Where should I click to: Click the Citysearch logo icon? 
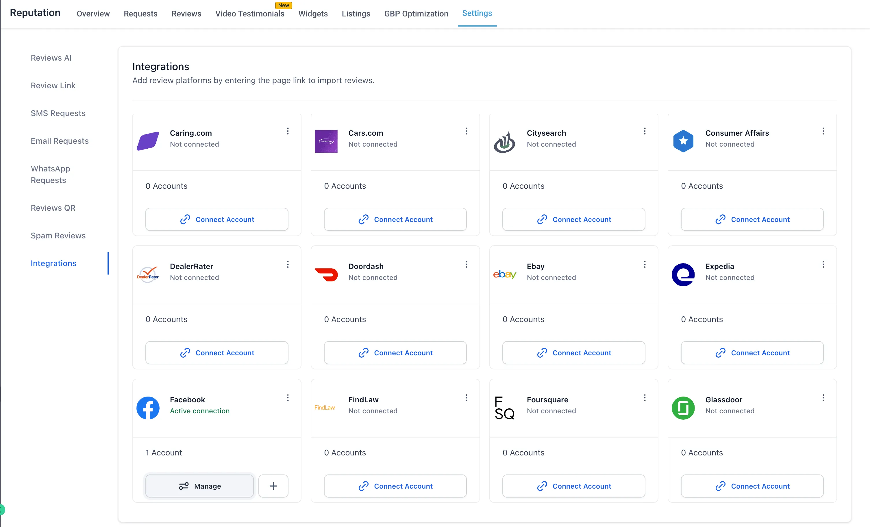[x=504, y=141]
